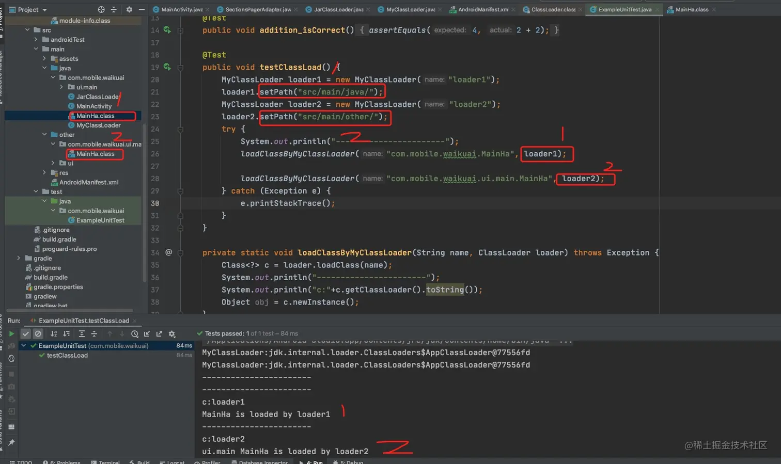Open the Problems tool window
The image size is (781, 464).
coord(61,461)
